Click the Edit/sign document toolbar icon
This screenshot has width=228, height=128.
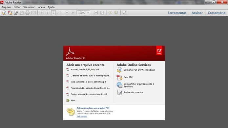click(16, 13)
